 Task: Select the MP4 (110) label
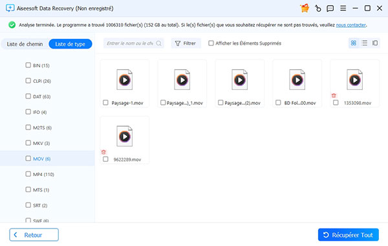click(43, 174)
